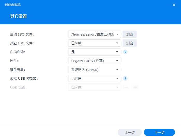Show info for 自动启动
The image size is (181, 138).
125,52
